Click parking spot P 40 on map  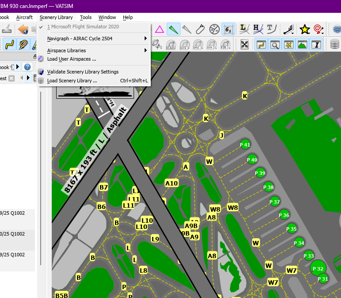(x=252, y=160)
